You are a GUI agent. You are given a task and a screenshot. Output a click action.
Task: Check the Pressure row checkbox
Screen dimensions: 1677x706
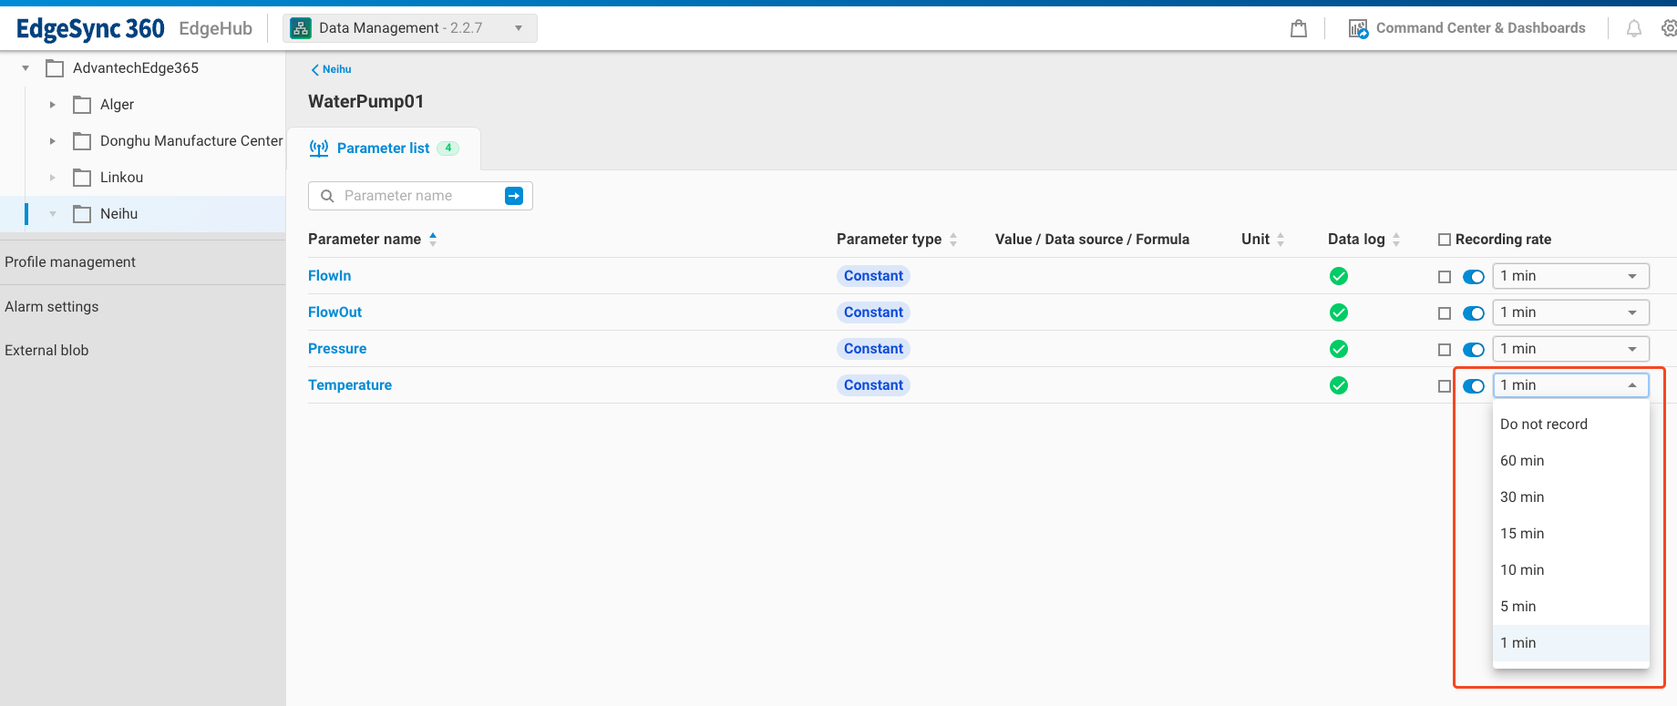(1445, 350)
